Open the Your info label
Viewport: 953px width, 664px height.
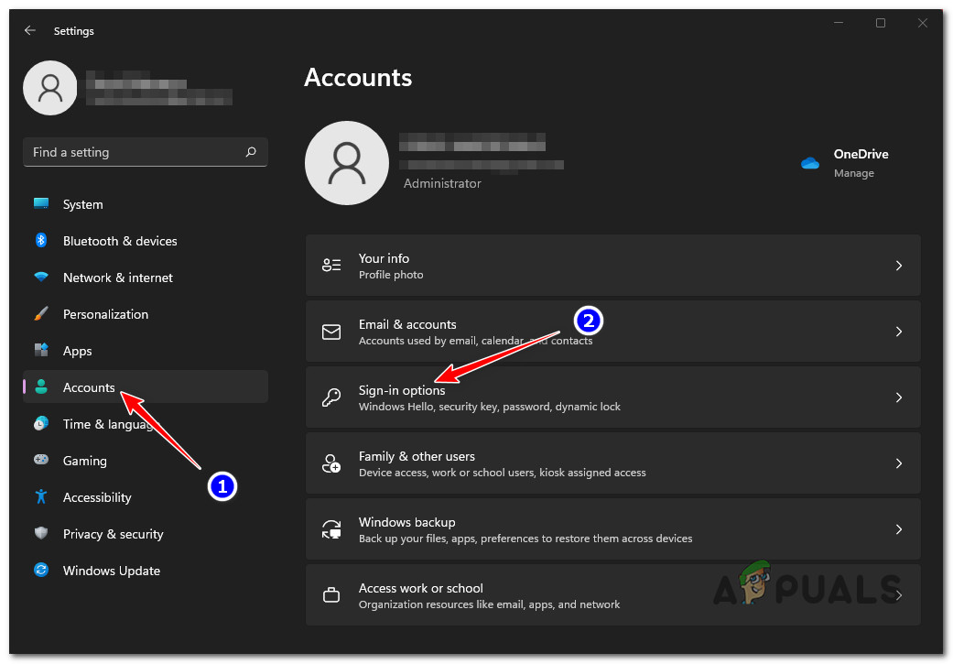(x=384, y=258)
